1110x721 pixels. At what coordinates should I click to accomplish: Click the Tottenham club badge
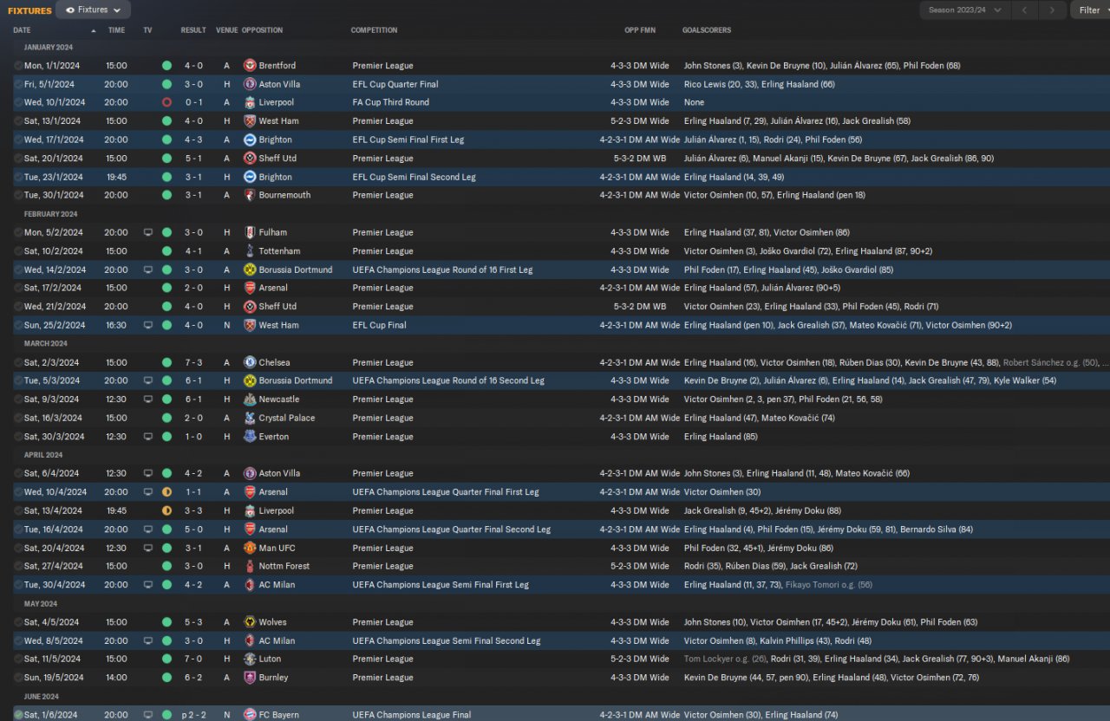click(250, 251)
